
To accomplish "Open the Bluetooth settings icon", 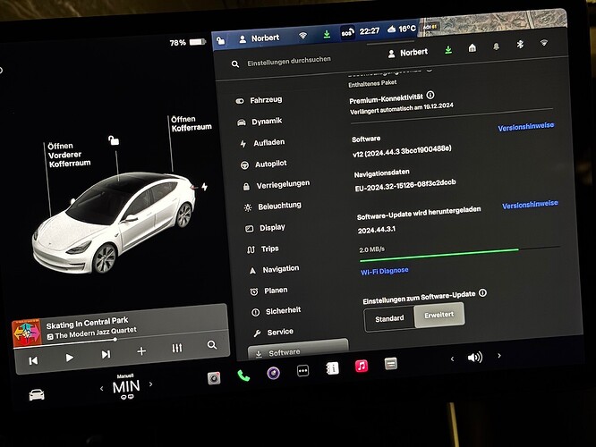I will pos(520,44).
